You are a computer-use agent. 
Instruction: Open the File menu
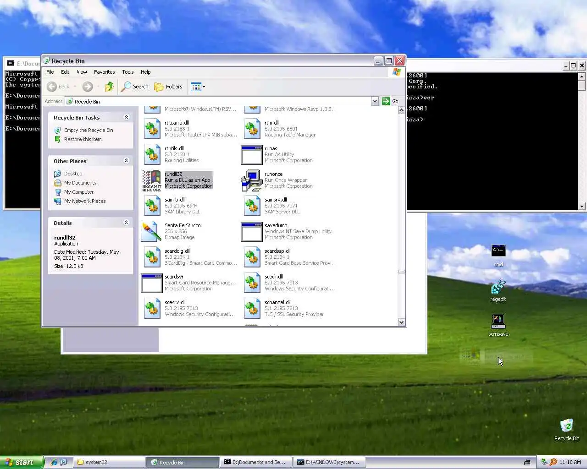[x=50, y=72]
